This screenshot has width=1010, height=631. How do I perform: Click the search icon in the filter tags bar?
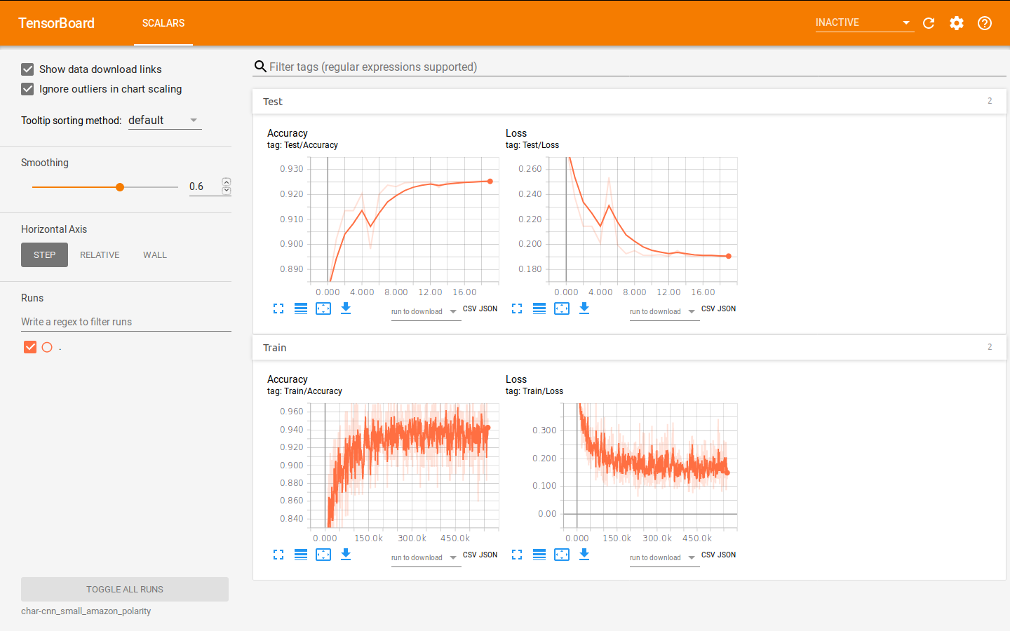[x=260, y=67]
